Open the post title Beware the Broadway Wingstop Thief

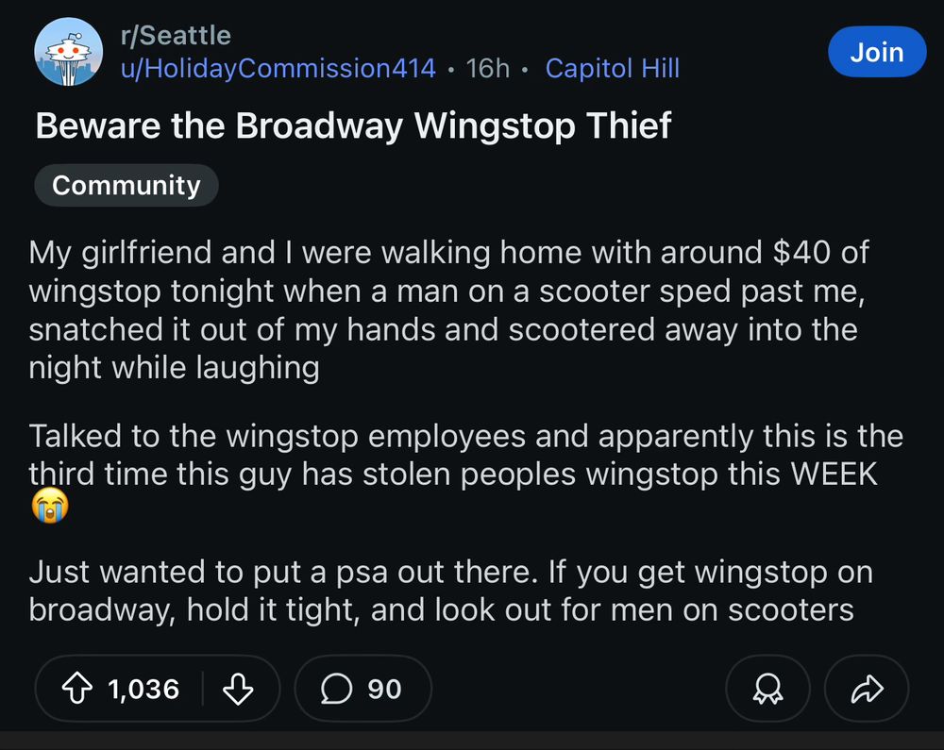pyautogui.click(x=353, y=125)
